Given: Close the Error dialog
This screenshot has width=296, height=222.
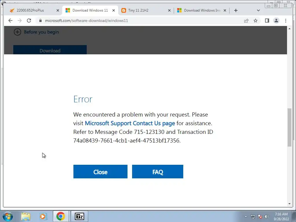Looking at the screenshot, I should 100,172.
